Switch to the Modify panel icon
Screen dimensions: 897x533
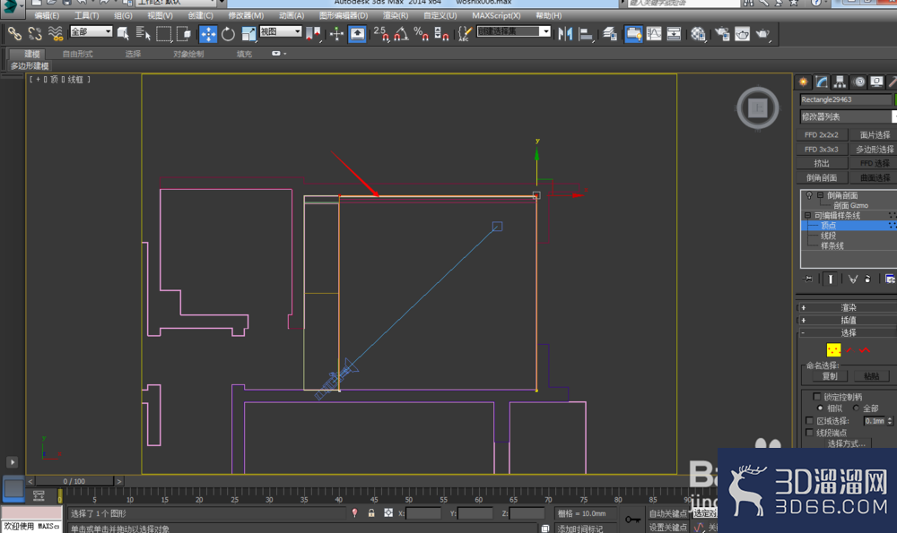pos(822,82)
